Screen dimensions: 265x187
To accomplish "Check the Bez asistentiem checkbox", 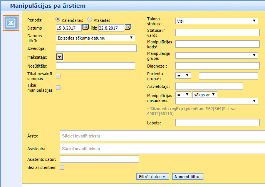I will (62, 167).
